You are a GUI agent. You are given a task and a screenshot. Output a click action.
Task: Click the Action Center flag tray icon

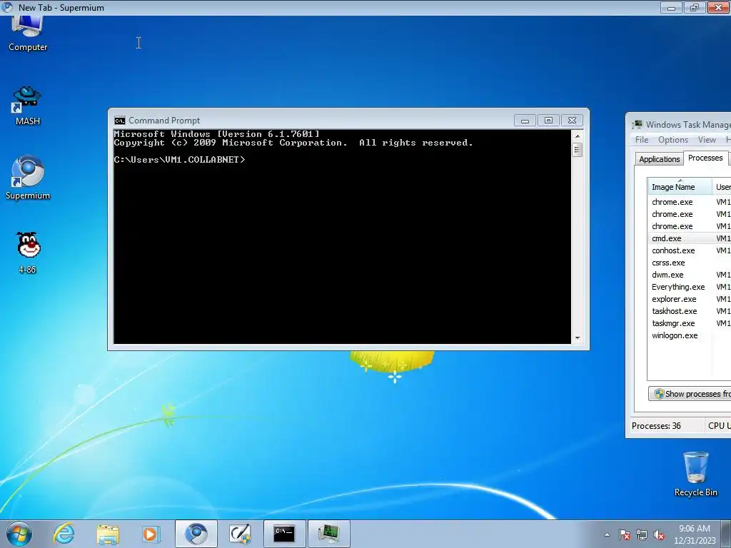pos(624,534)
